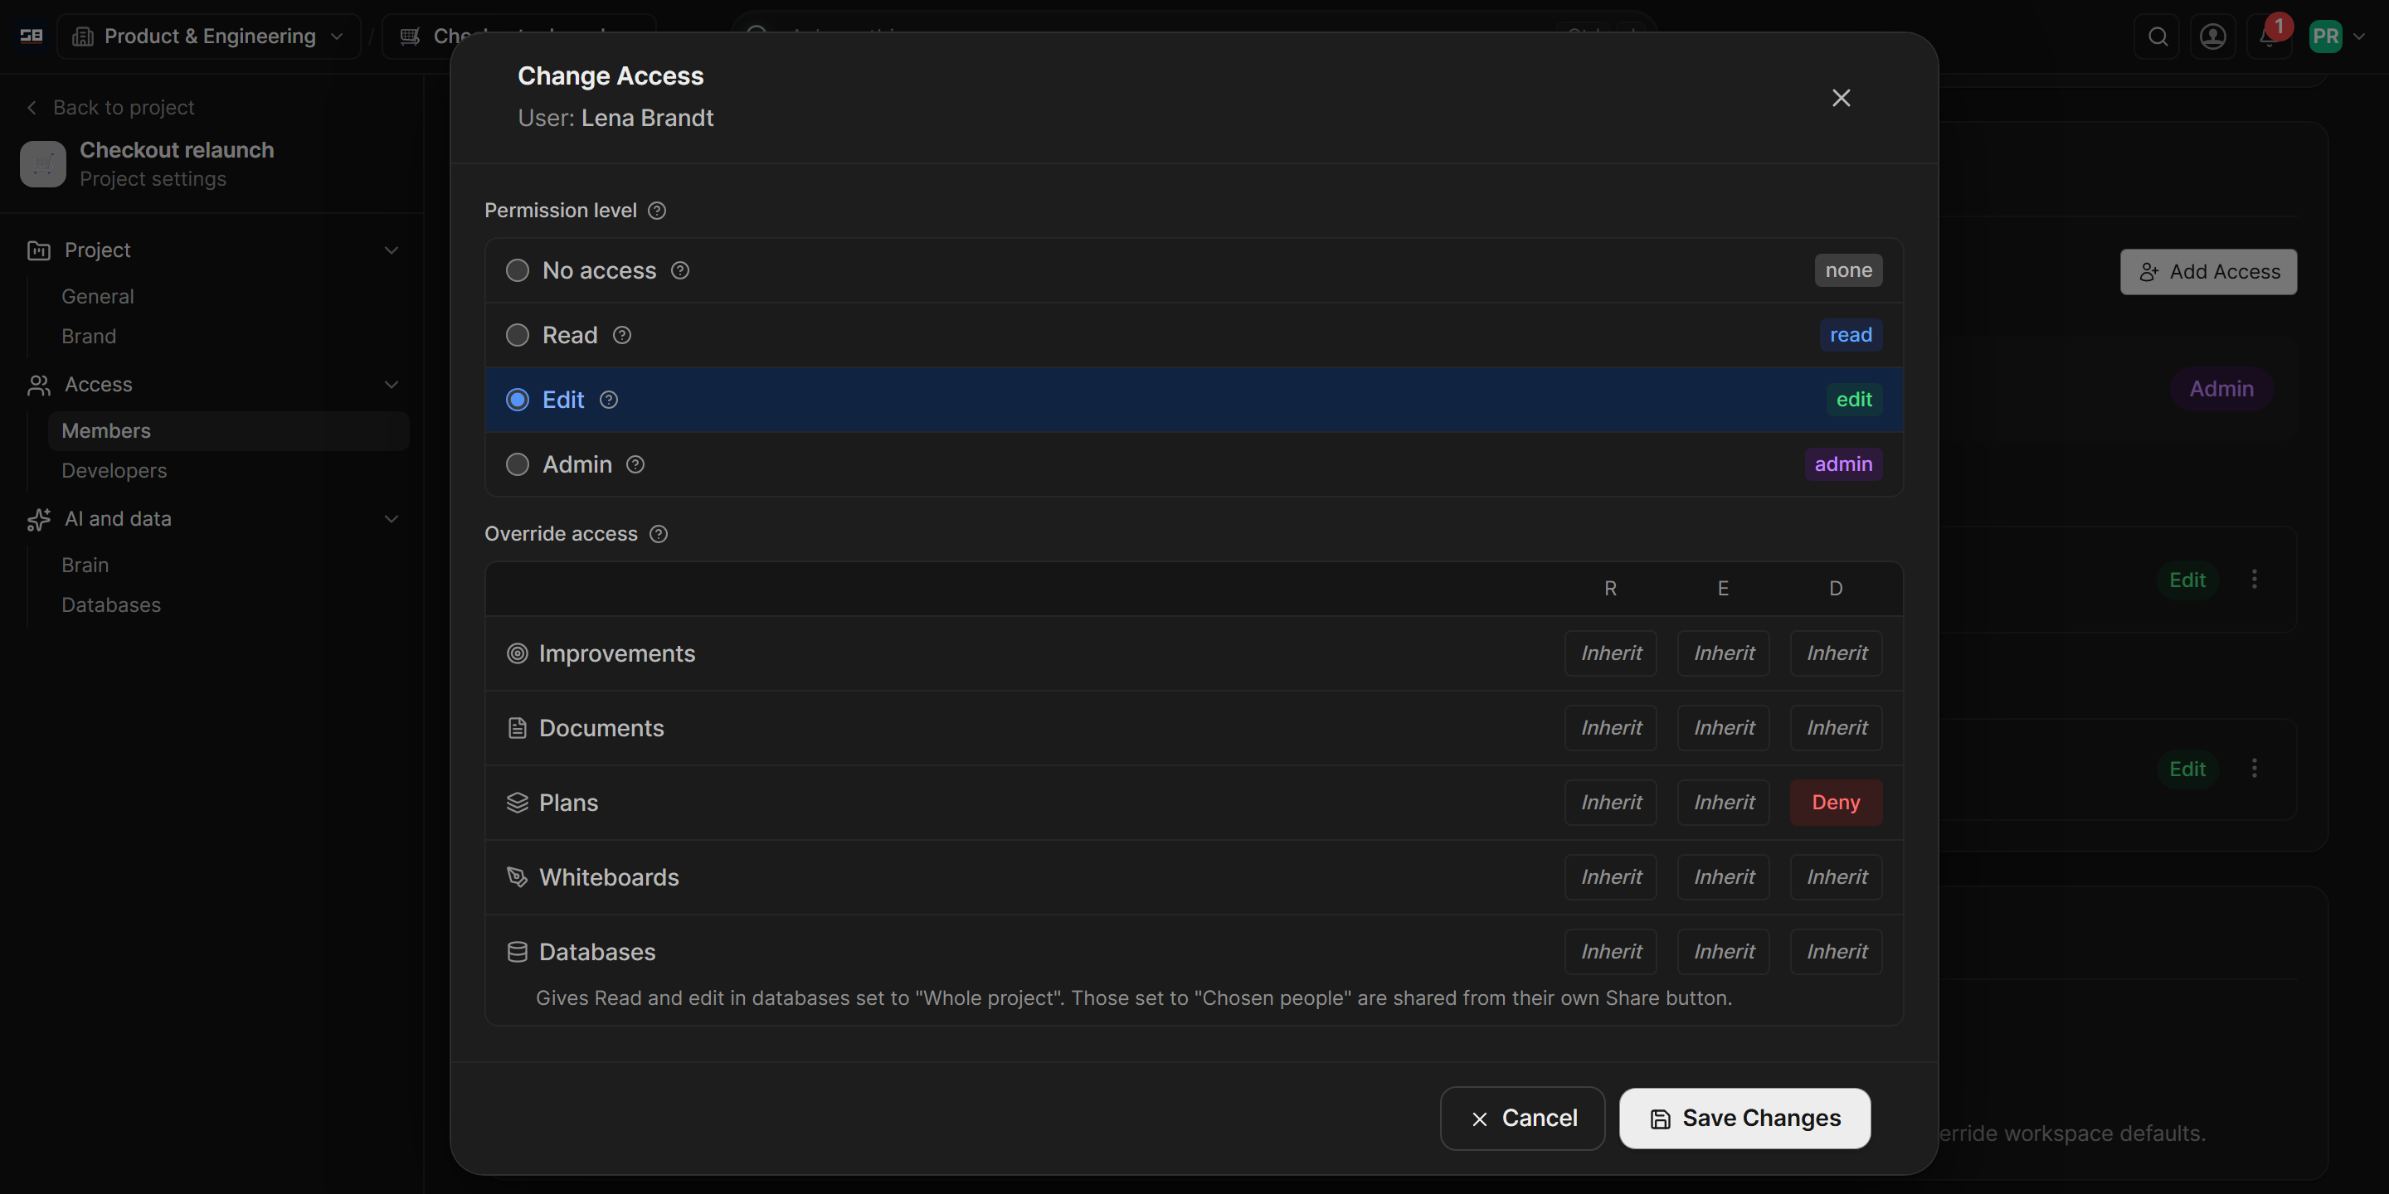Close the Change Access dialog
The width and height of the screenshot is (2389, 1194).
pyautogui.click(x=1841, y=97)
